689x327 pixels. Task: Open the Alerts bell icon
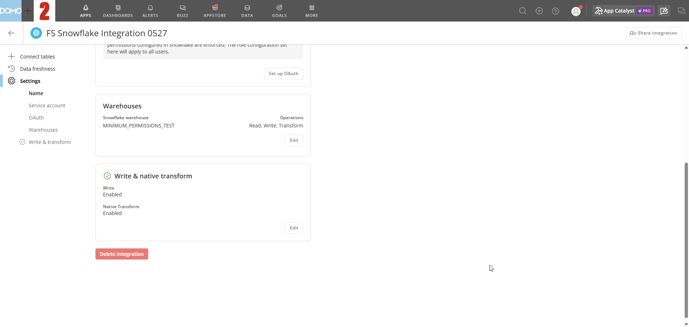(150, 8)
